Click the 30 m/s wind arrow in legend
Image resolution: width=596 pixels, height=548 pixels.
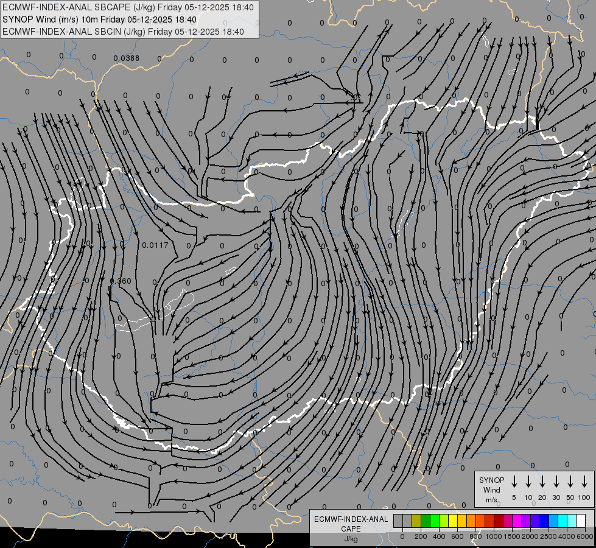[556, 482]
